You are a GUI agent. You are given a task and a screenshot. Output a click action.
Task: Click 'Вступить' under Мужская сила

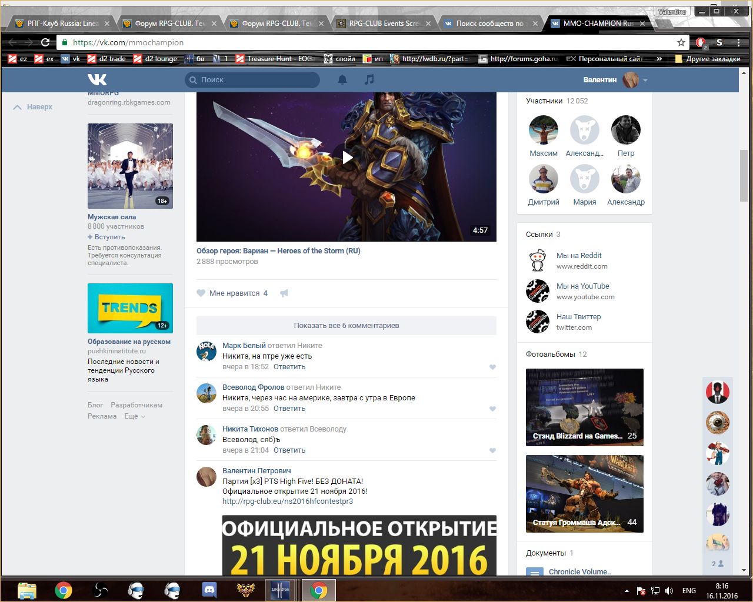pyautogui.click(x=106, y=237)
